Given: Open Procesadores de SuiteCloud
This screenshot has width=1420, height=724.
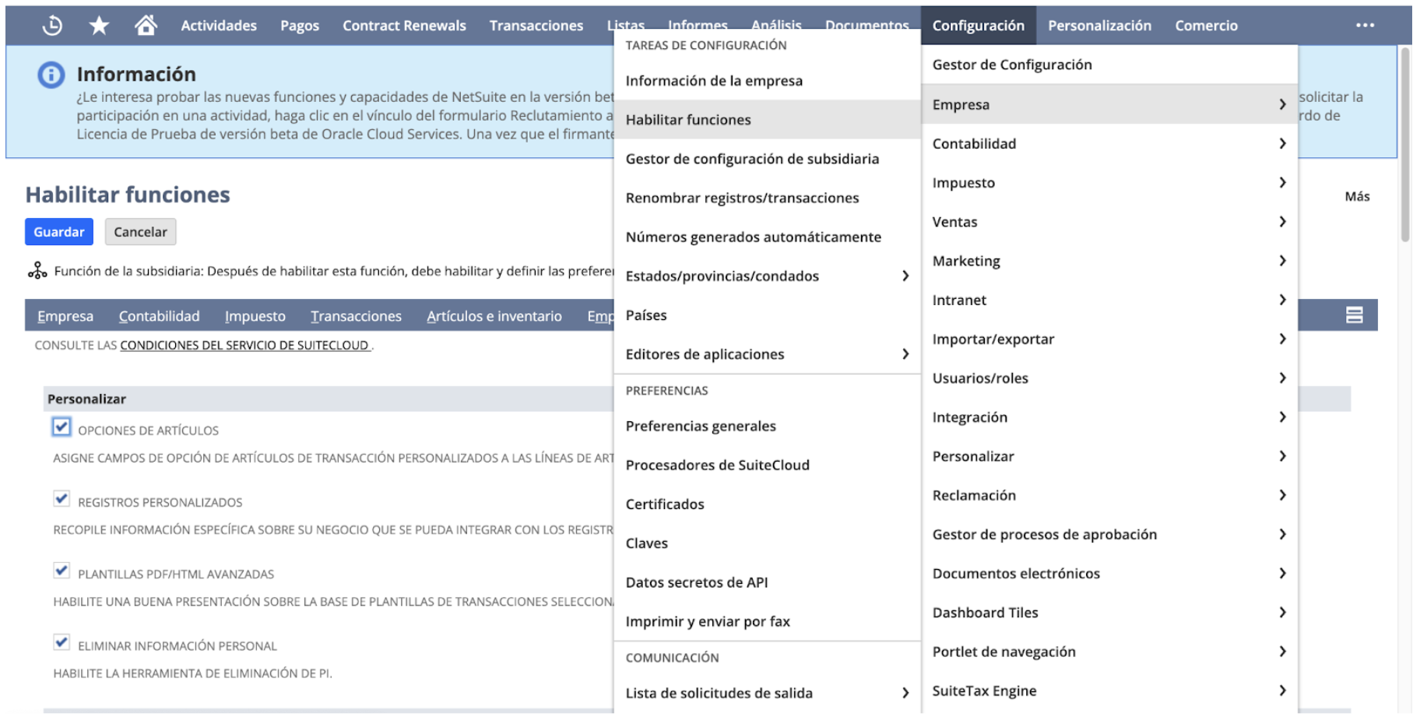Looking at the screenshot, I should [768, 465].
